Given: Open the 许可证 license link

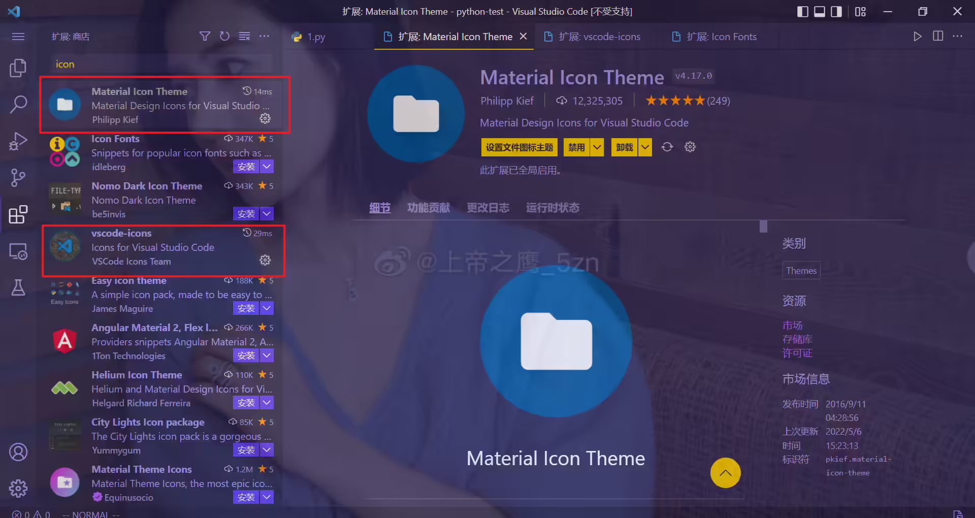Looking at the screenshot, I should (x=797, y=352).
